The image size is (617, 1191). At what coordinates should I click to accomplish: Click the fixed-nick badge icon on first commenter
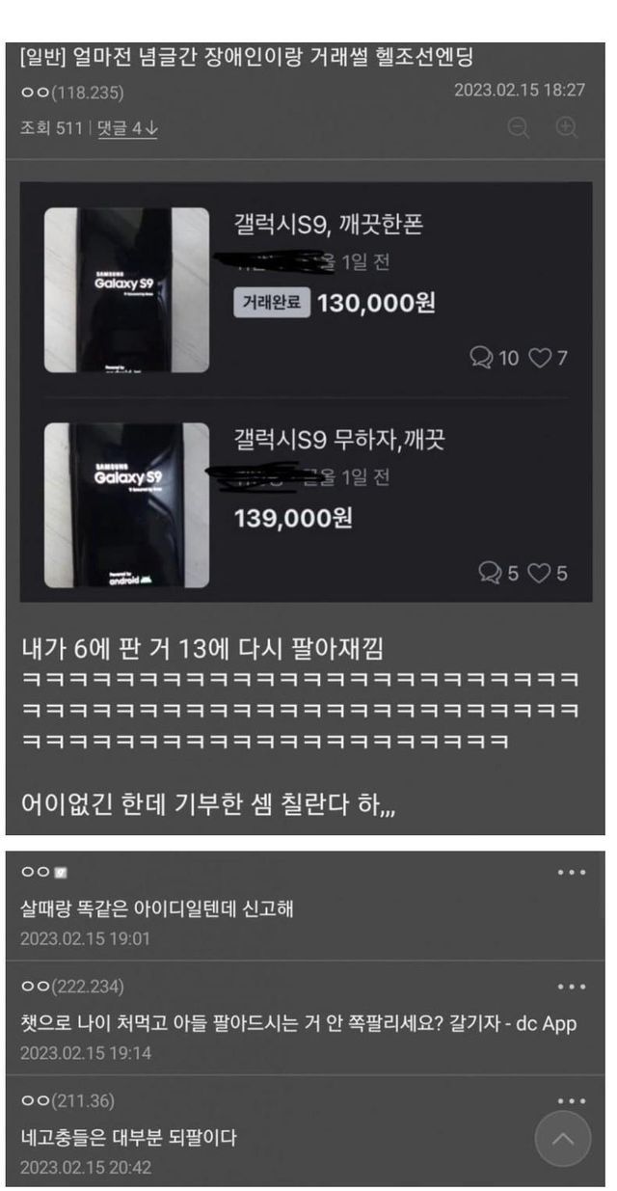pyautogui.click(x=60, y=873)
